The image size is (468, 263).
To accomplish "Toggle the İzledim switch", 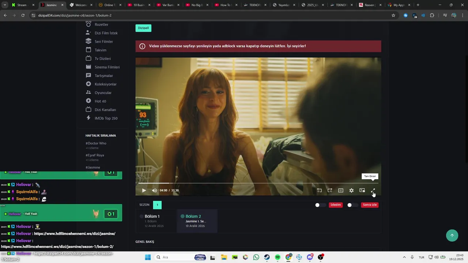I will point(320,205).
